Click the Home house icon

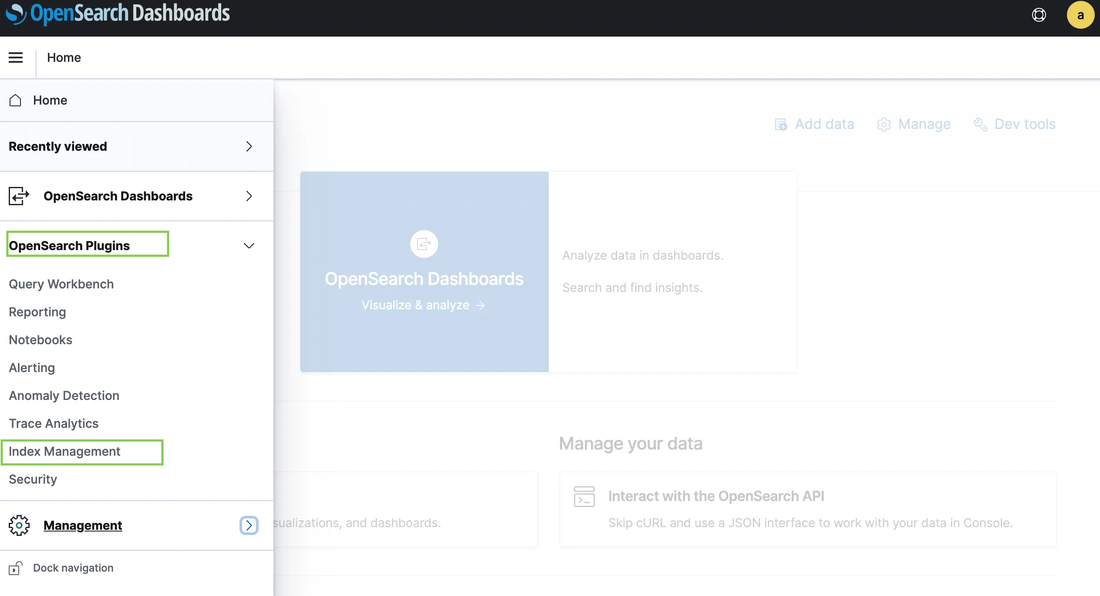[x=16, y=99]
